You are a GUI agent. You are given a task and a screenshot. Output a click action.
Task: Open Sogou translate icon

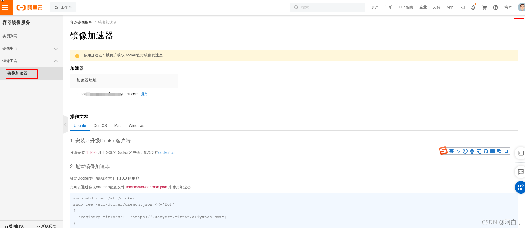point(499,151)
